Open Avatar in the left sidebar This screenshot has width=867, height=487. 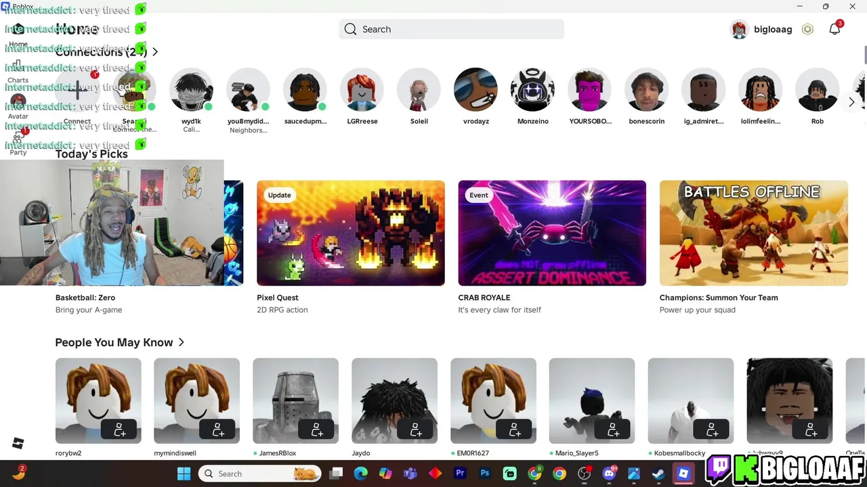tap(18, 107)
